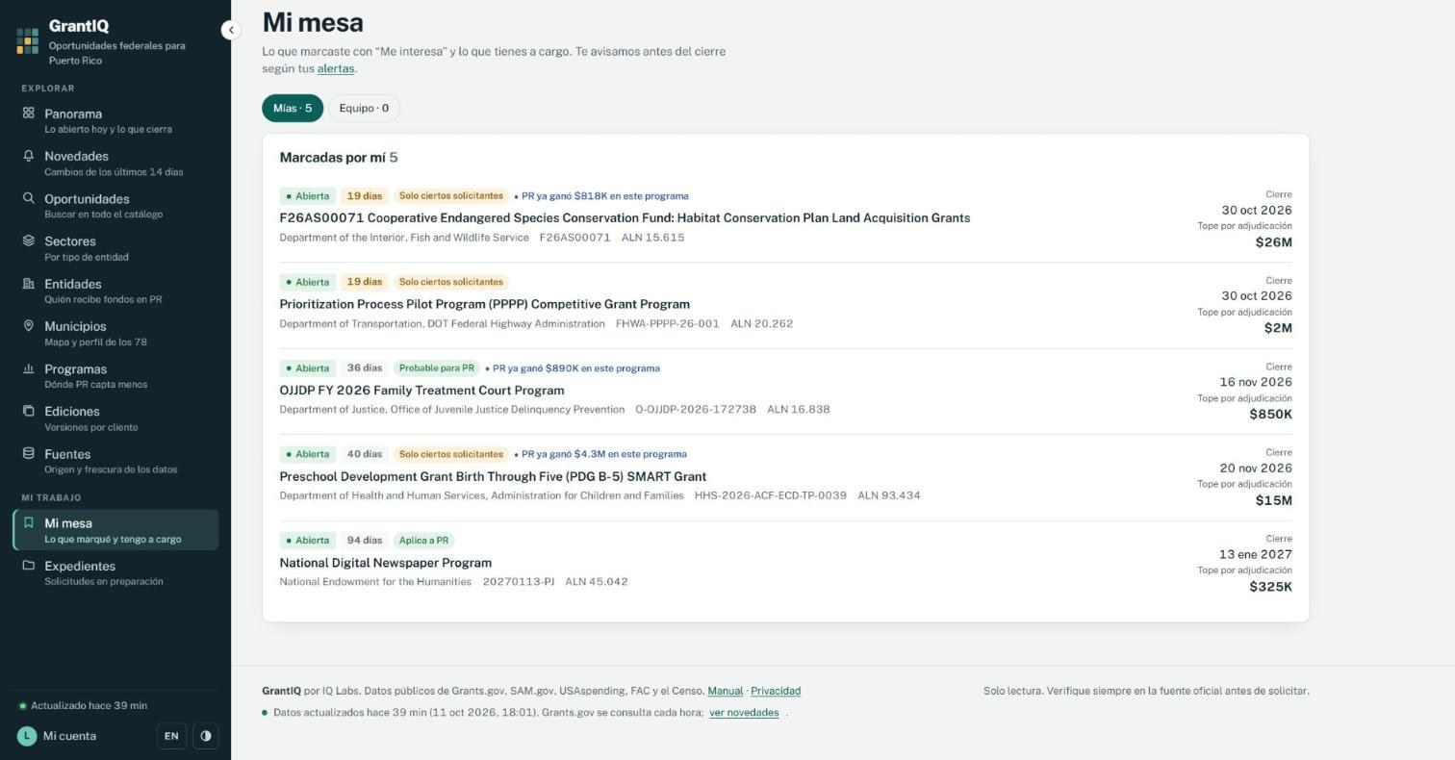Click "PR ya ganó $818K en este programa"
The width and height of the screenshot is (1455, 760).
[601, 196]
